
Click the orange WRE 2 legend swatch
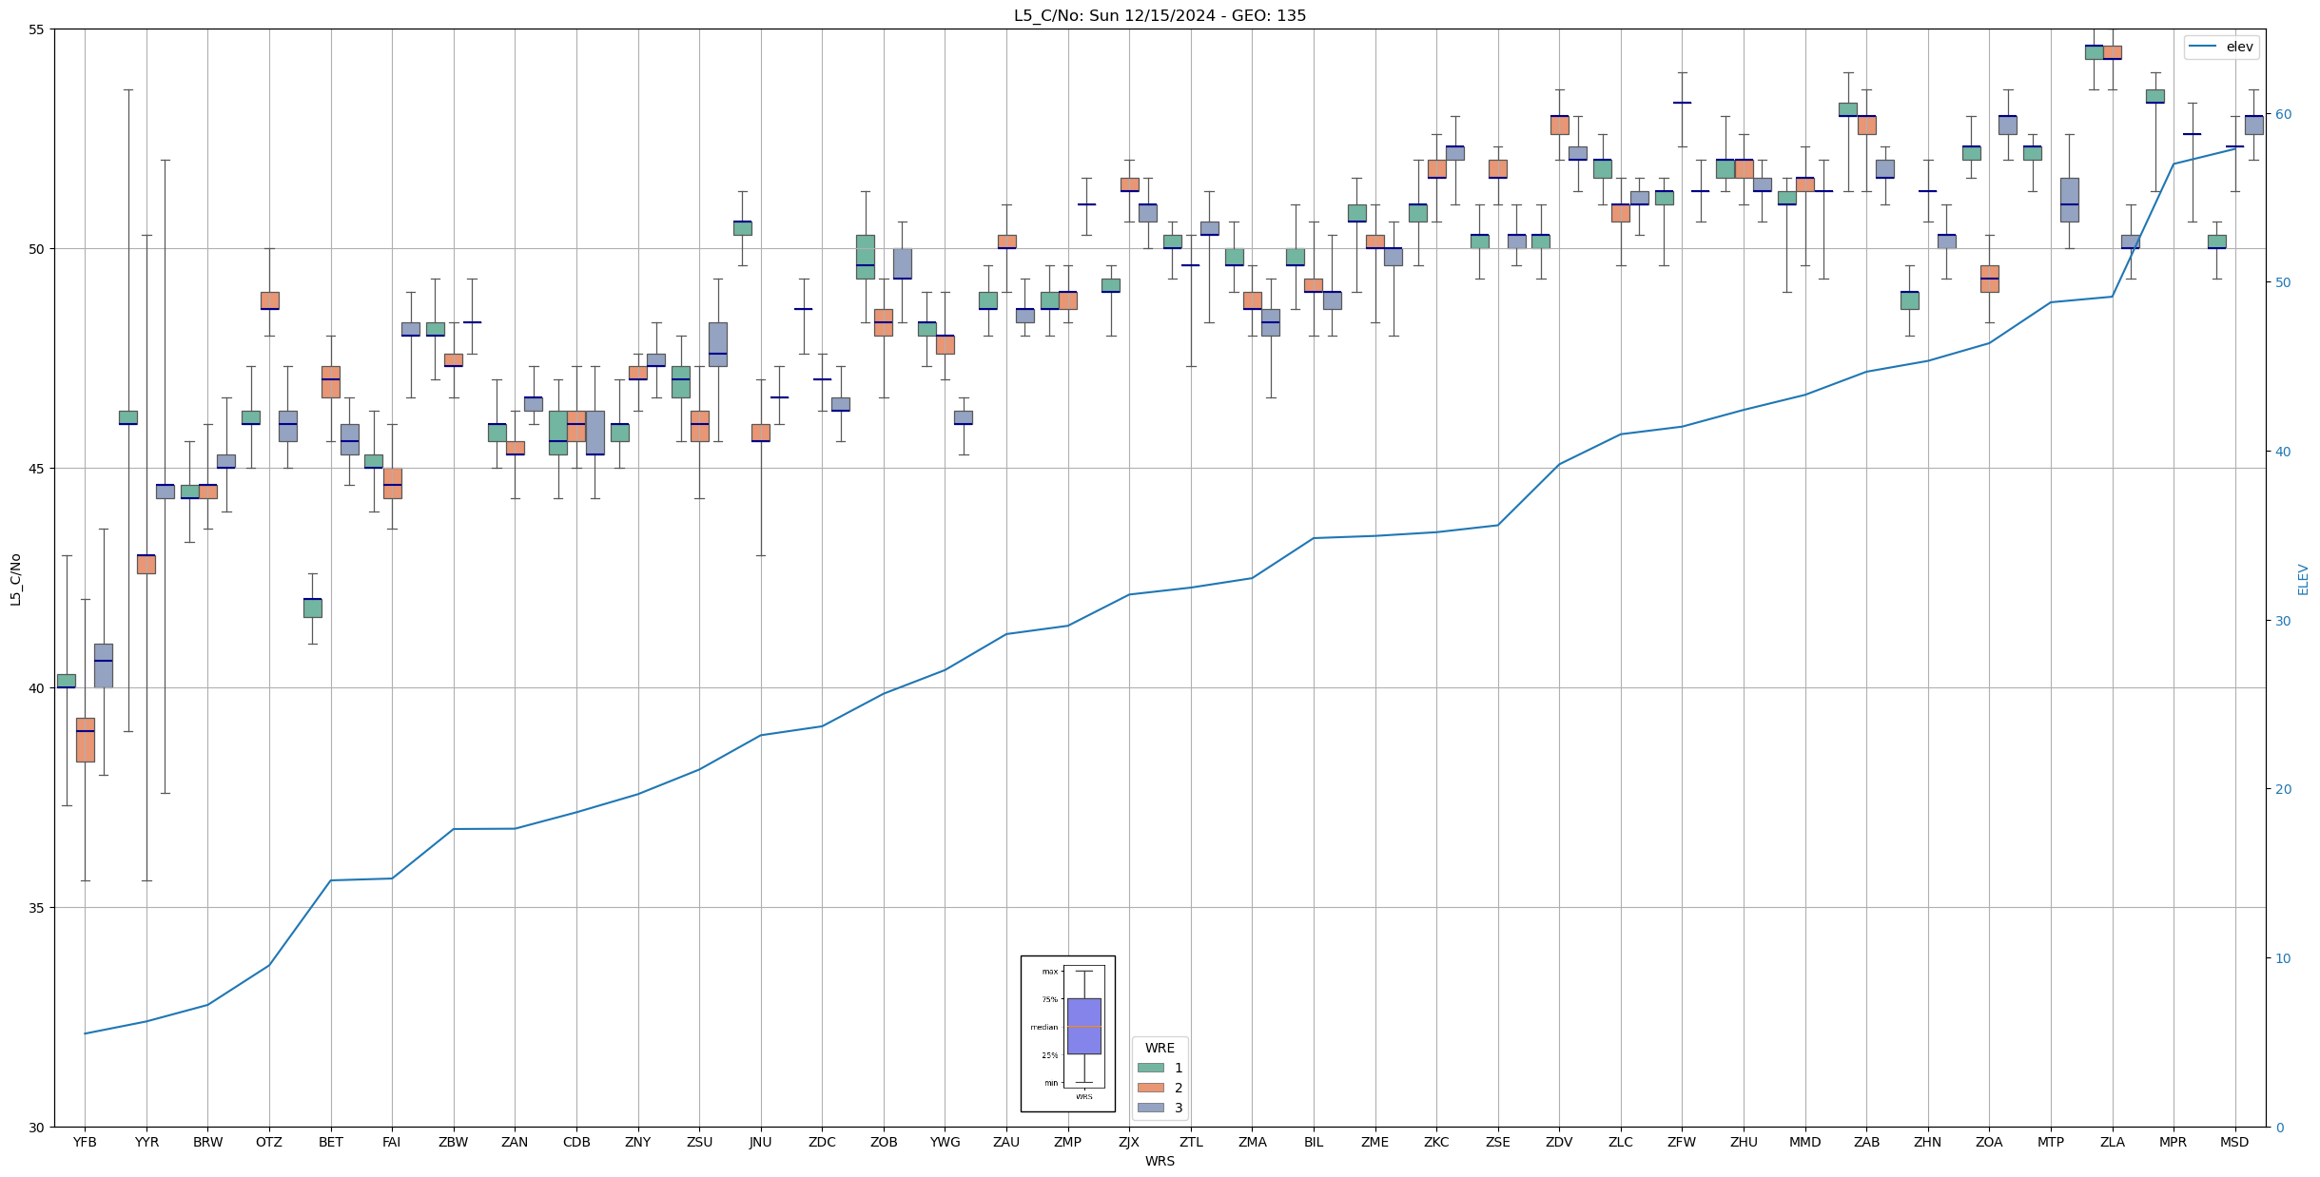1150,1088
